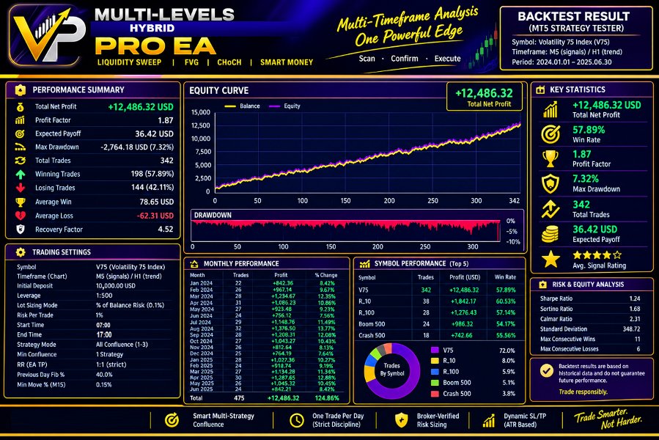The width and height of the screenshot is (659, 440).
Task: Click the Trade responsibly text
Action: (583, 392)
